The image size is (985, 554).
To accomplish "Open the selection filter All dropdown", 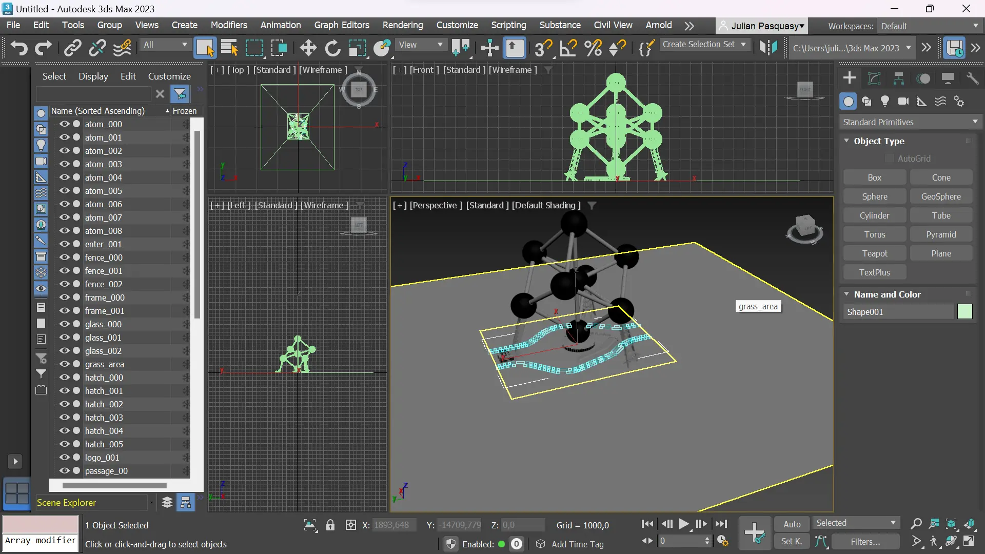I will coord(165,45).
